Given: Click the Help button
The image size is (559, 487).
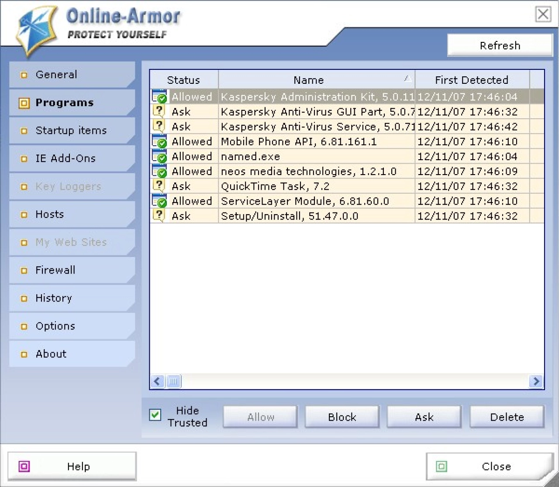Looking at the screenshot, I should coord(72,466).
